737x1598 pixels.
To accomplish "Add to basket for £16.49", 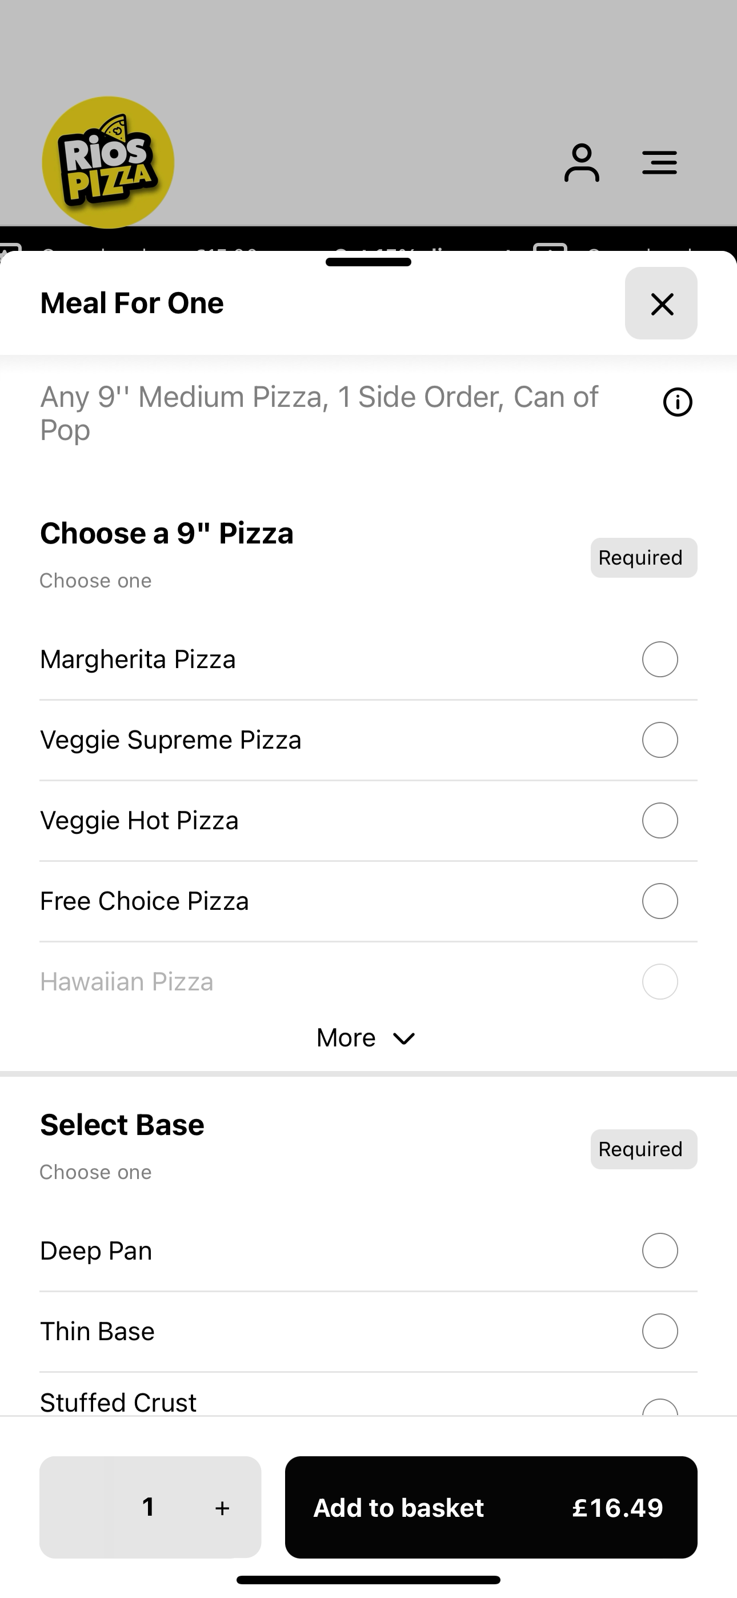I will coord(491,1508).
